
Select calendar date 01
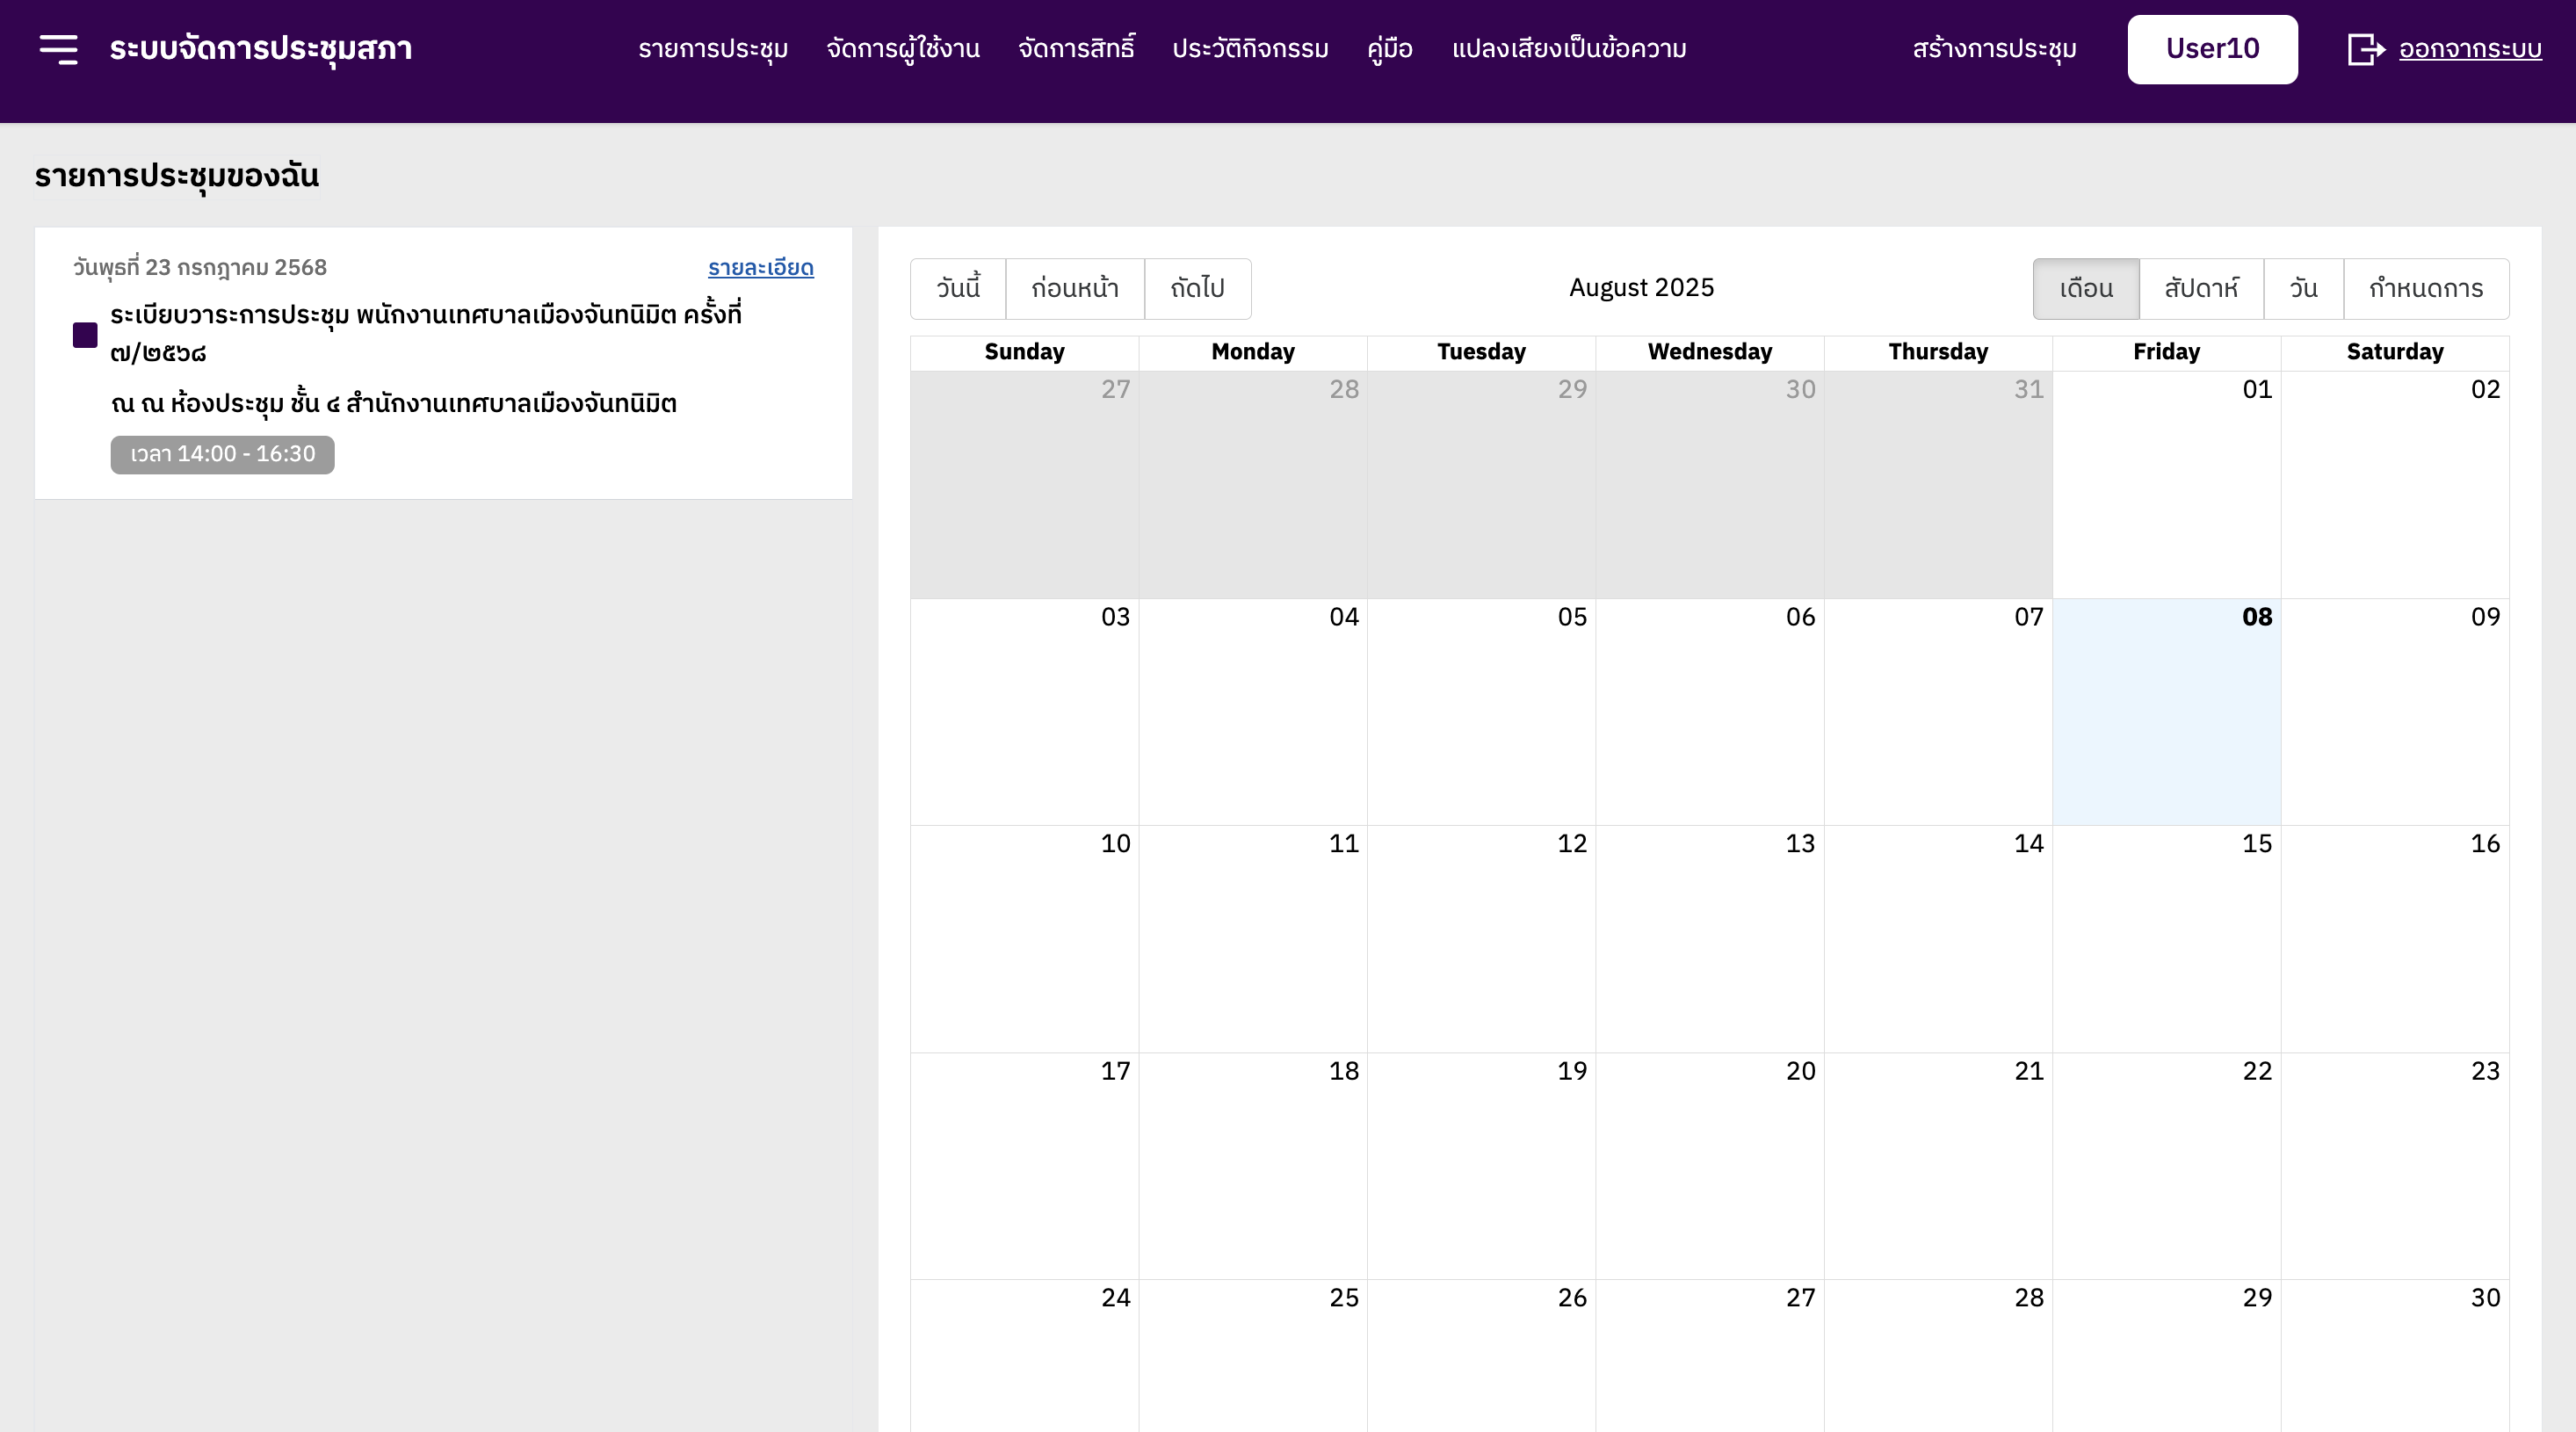pos(2257,389)
